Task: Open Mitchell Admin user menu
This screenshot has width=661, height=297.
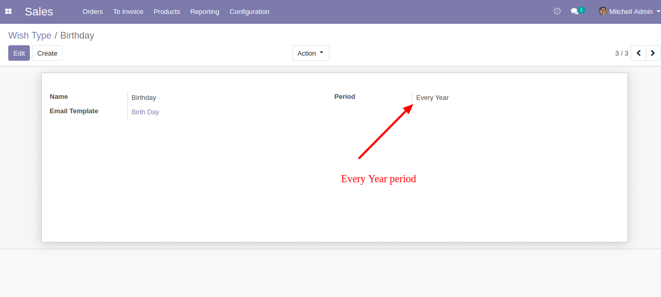Action: [x=629, y=11]
